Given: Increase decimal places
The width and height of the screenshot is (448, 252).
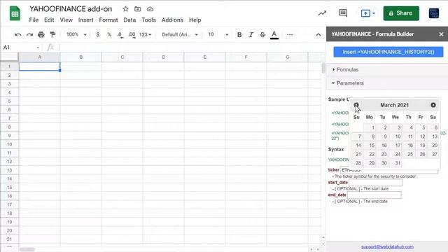Looking at the screenshot, I should tap(132, 35).
